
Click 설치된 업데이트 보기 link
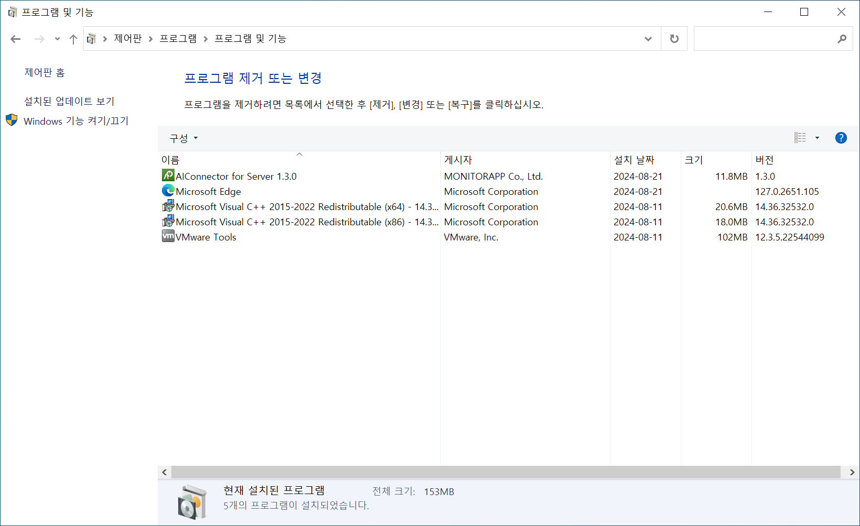click(69, 101)
